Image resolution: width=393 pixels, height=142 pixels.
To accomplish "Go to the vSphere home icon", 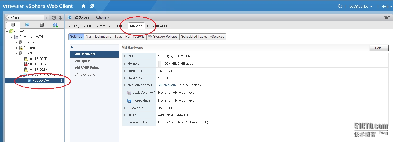I will coord(83,6).
